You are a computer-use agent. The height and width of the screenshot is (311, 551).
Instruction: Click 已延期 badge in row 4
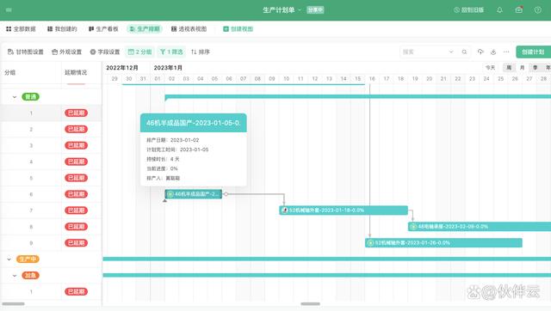[x=76, y=162]
